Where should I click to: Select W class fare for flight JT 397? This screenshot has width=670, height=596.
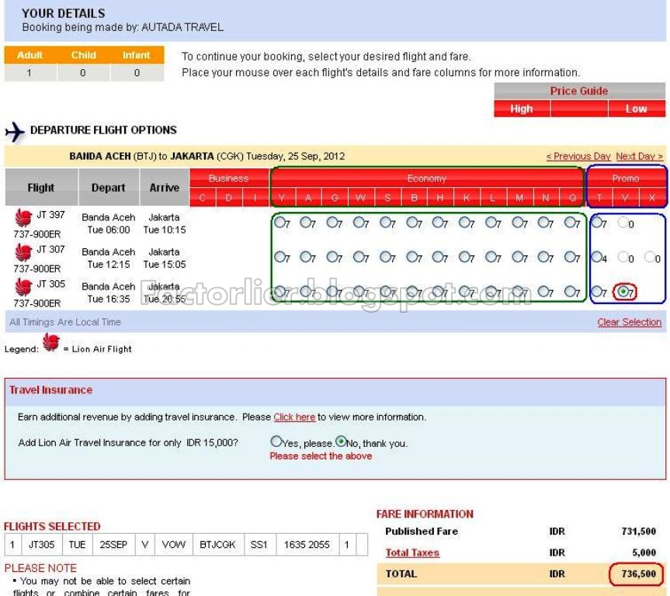coord(359,222)
